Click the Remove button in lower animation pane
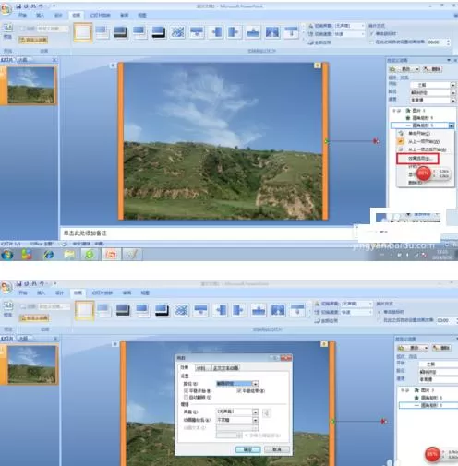Image resolution: width=458 pixels, height=466 pixels. pyautogui.click(x=441, y=348)
